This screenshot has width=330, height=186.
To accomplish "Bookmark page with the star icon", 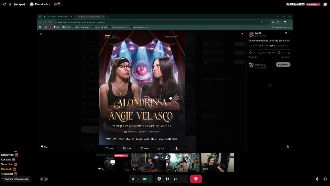I will (267, 22).
